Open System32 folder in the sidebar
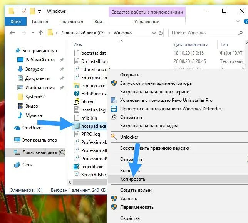 (35, 97)
